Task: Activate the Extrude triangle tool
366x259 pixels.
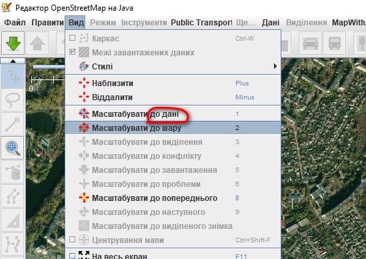Action: pyautogui.click(x=13, y=220)
